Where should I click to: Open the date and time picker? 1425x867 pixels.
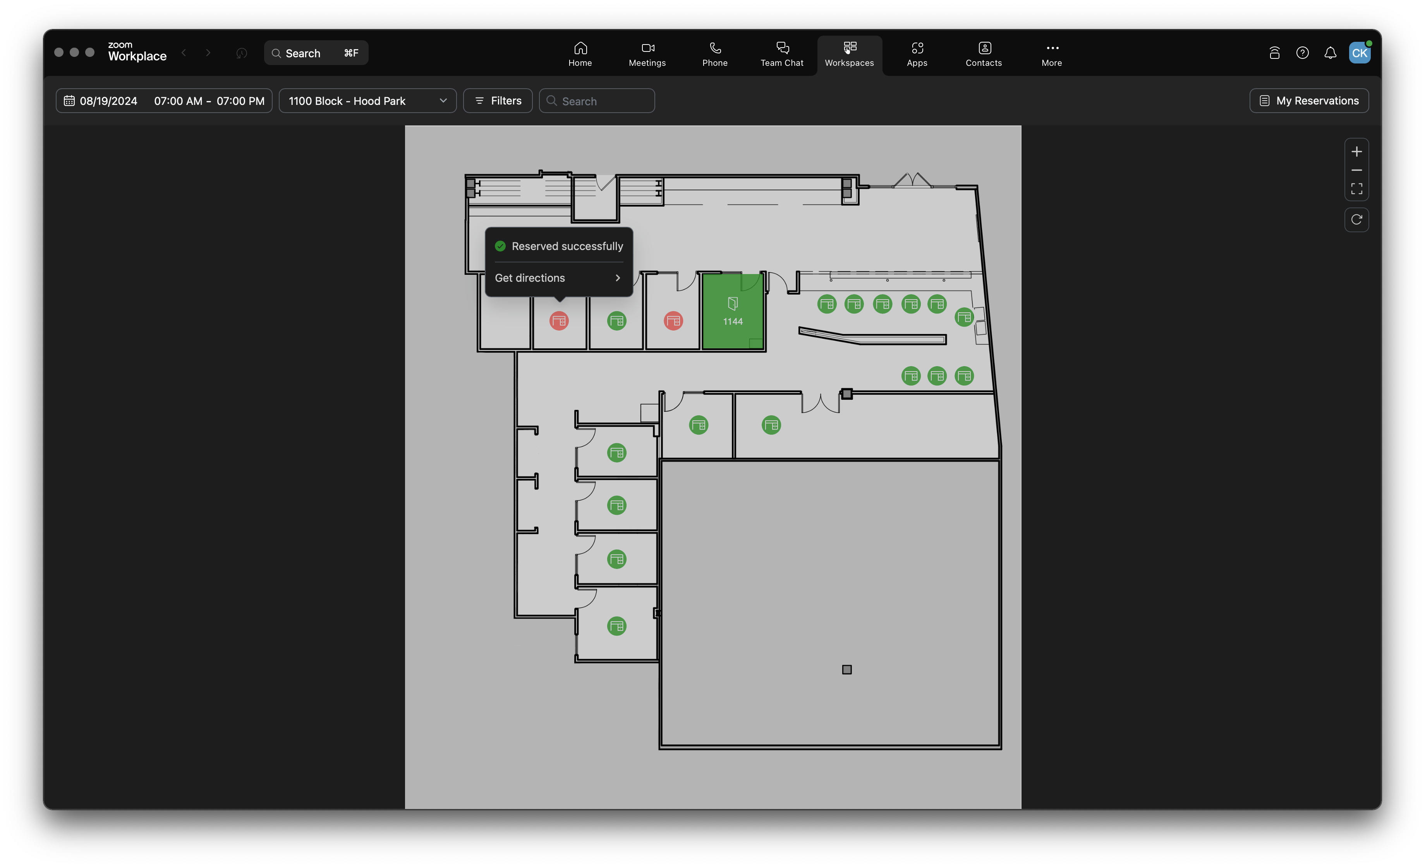(164, 101)
